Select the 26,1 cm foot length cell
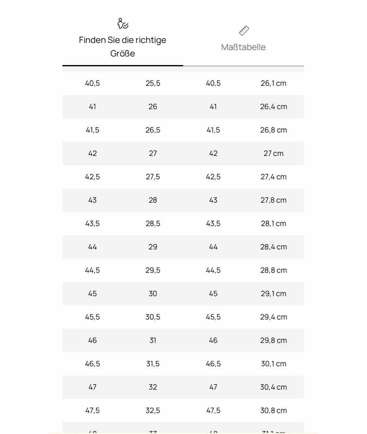 point(274,83)
